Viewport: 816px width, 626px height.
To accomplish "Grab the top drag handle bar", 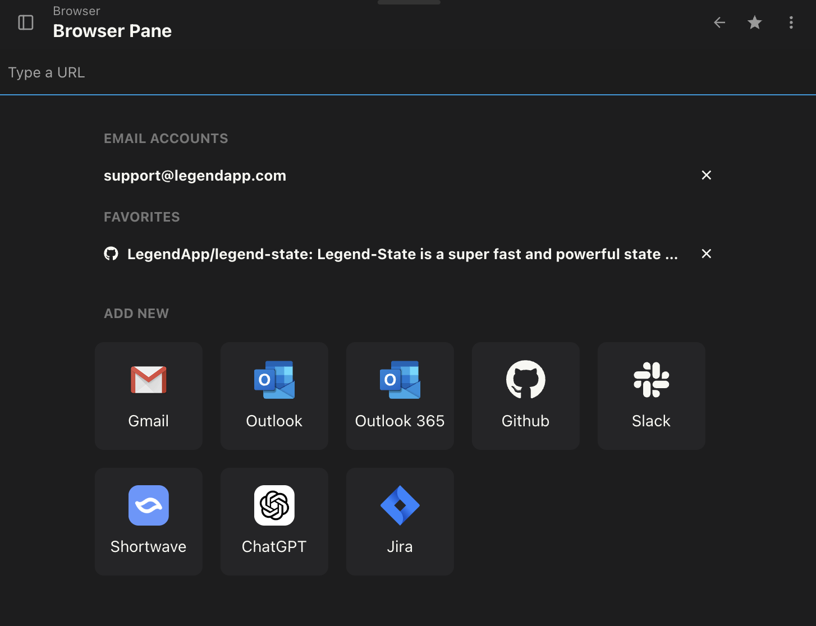I will tap(409, 2).
